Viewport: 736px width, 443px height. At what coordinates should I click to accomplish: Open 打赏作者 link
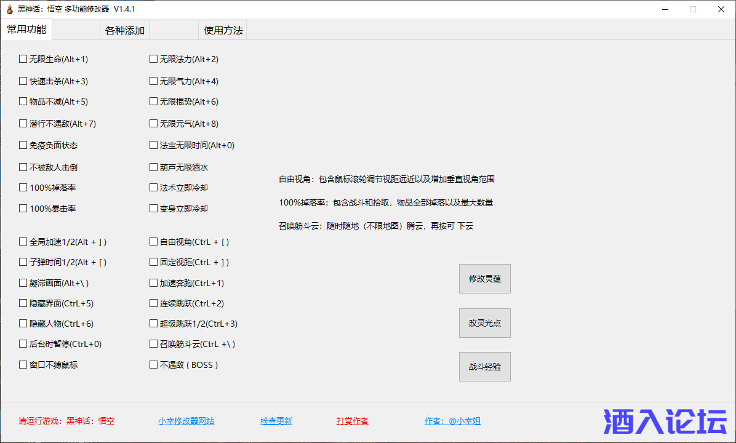point(353,421)
